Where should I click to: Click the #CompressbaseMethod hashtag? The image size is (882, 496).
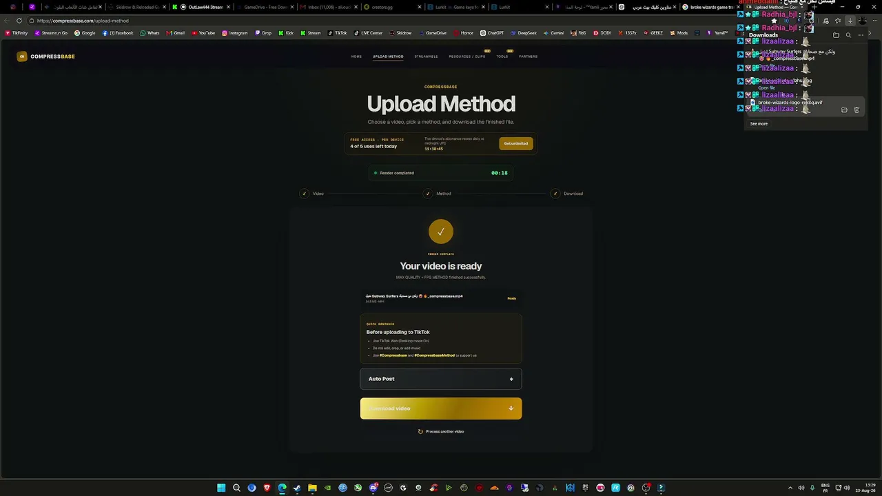coord(435,355)
